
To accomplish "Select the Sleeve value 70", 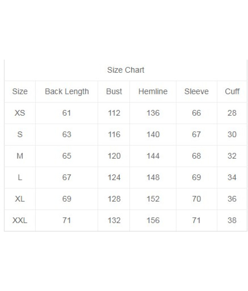I will point(196,199).
